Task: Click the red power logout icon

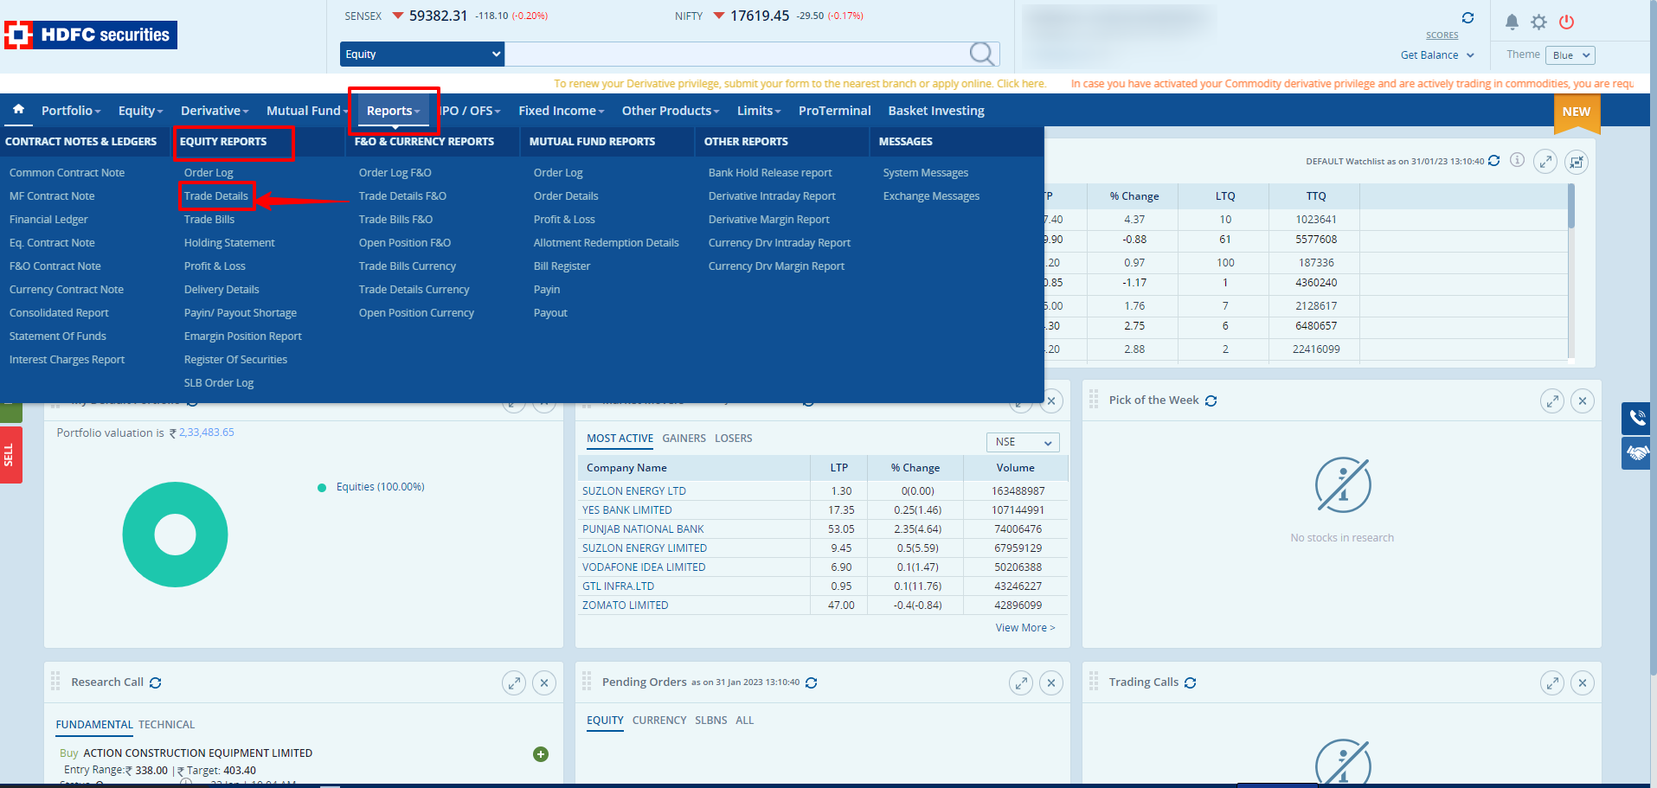Action: pyautogui.click(x=1566, y=22)
